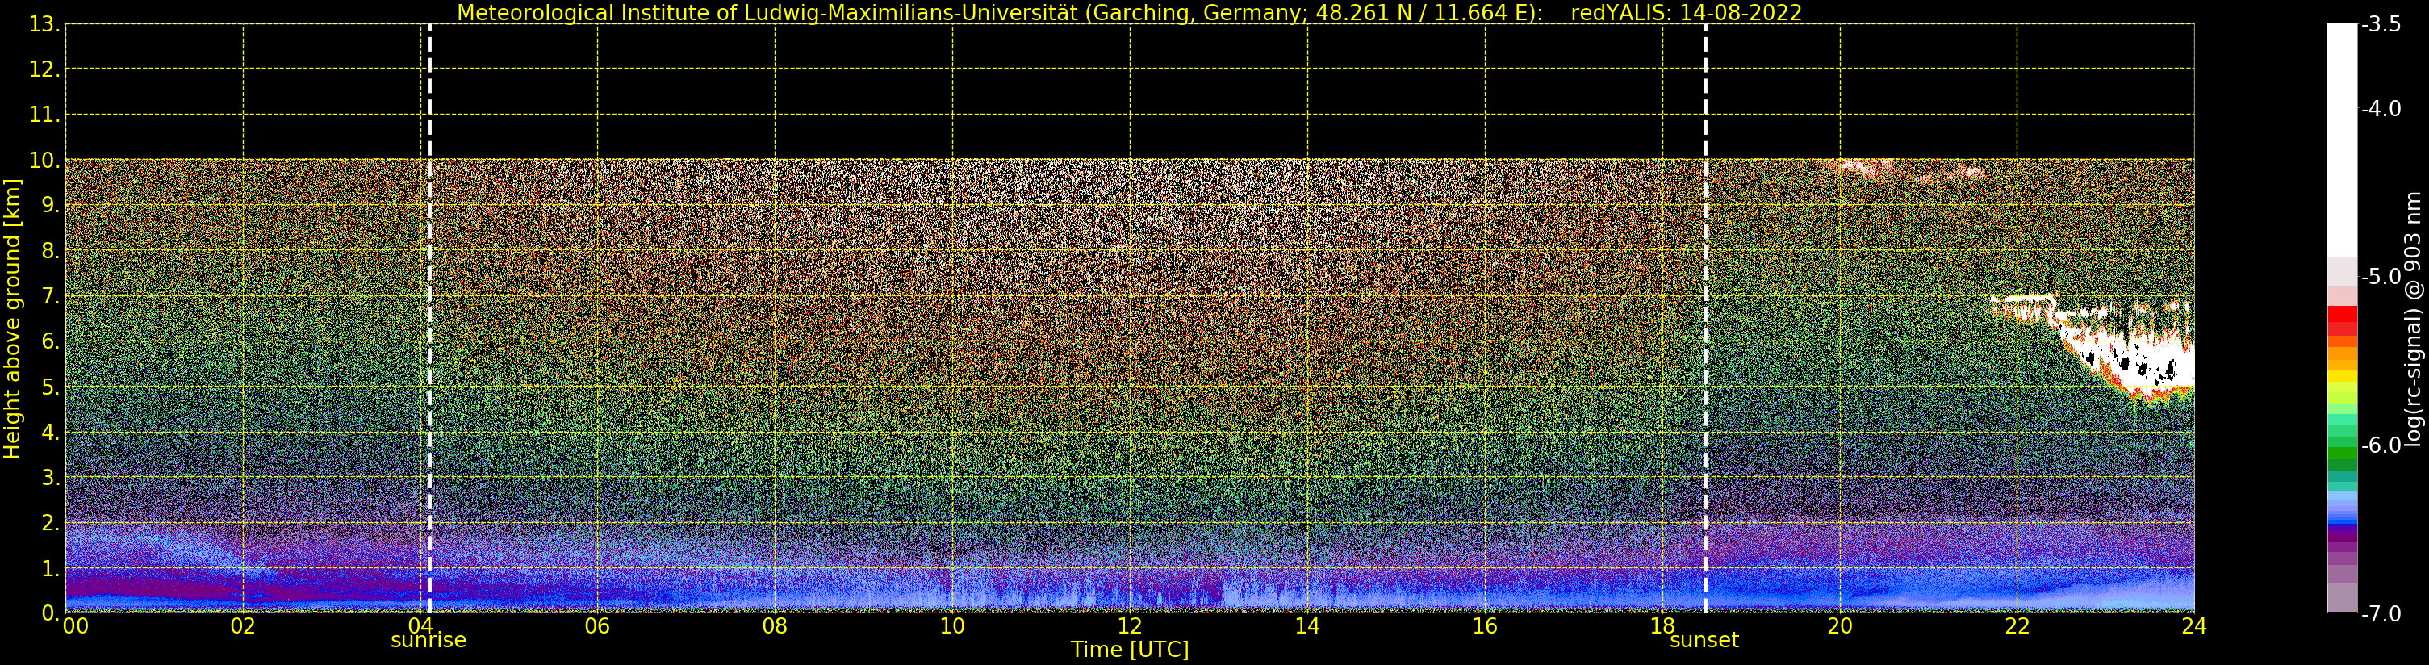This screenshot has height=665, width=2429.
Task: Click the '13.' tick on the height axis
Action: (44, 24)
